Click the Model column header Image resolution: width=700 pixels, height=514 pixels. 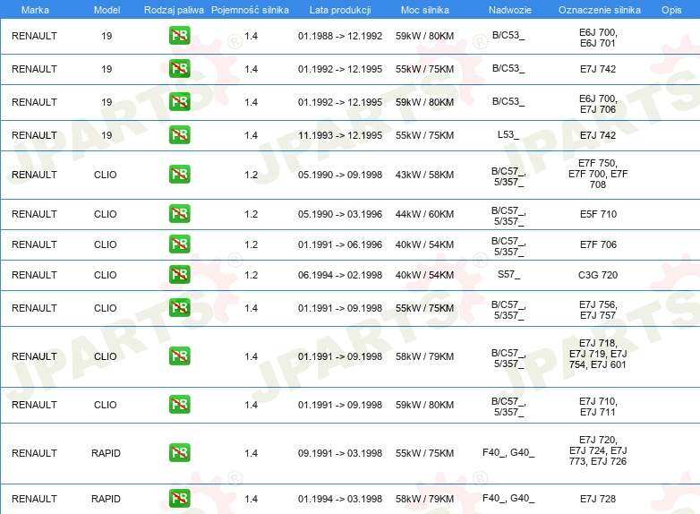(x=107, y=10)
